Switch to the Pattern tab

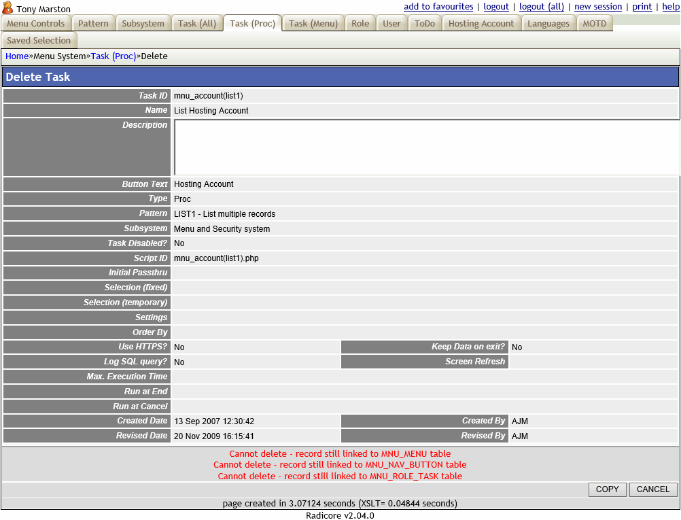pos(93,22)
